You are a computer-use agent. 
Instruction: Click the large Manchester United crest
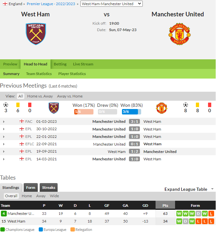[180, 34]
